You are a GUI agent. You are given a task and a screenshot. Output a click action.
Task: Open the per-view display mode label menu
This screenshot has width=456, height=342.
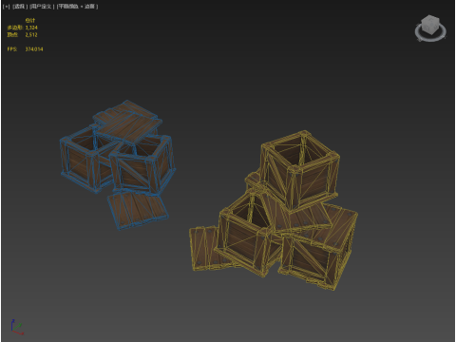point(77,7)
